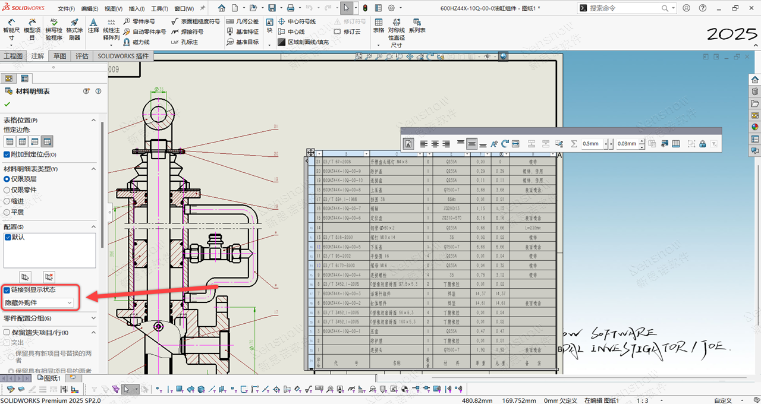Open the Surface Finish symbol tool (表面粗糙度符号)
This screenshot has width=761, height=404.
coord(196,21)
